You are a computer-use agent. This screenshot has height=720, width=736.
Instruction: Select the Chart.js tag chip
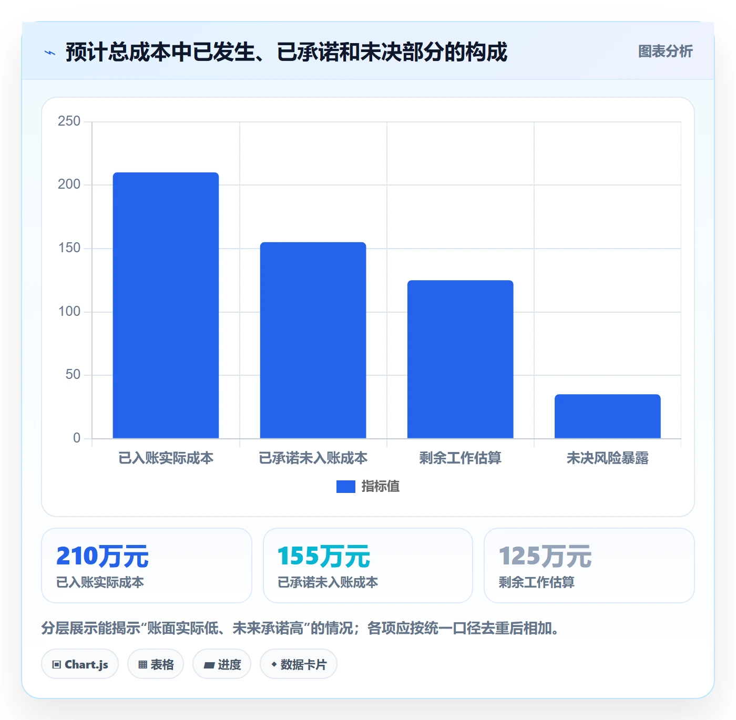(80, 664)
